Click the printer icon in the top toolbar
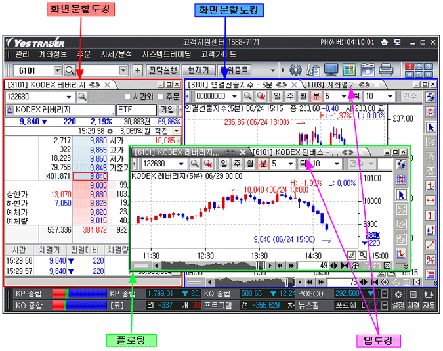443x351 pixels. click(x=386, y=70)
